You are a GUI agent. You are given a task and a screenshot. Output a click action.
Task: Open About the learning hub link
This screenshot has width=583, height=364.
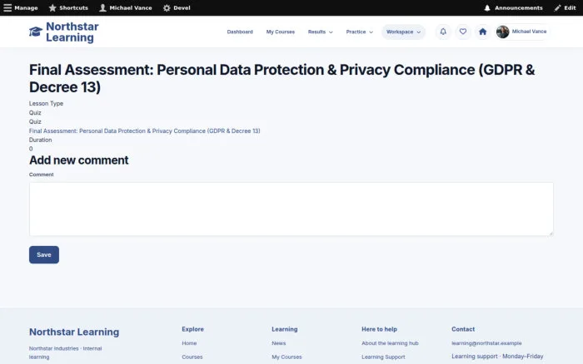click(390, 343)
